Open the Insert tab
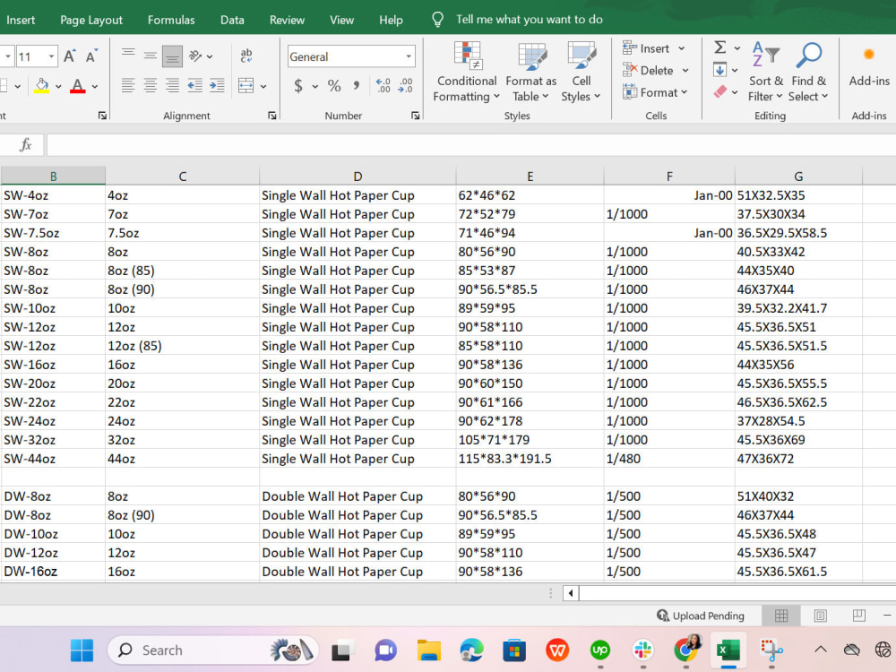The width and height of the screenshot is (896, 672). 21,20
